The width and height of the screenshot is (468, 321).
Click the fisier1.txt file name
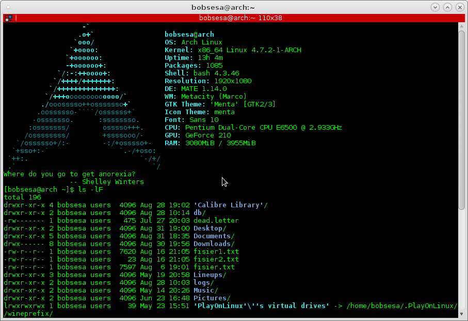click(x=216, y=252)
